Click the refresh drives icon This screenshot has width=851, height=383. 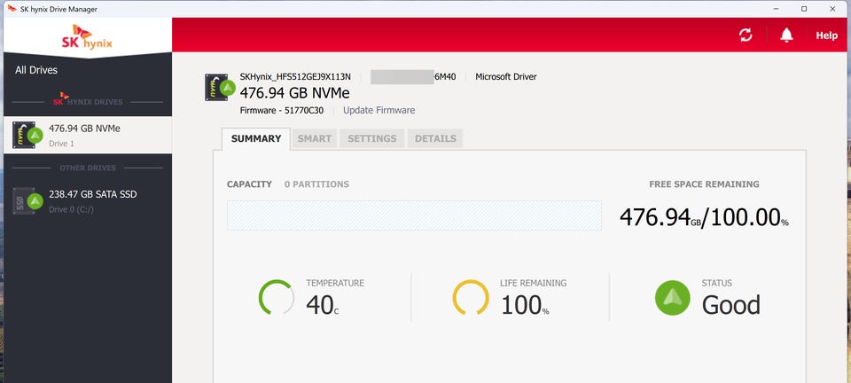746,35
